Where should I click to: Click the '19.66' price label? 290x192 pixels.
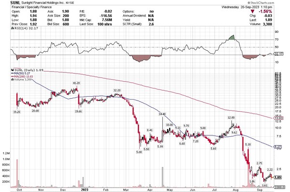pos(78,111)
